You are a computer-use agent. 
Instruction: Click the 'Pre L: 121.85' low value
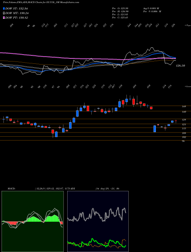pos(120,15)
